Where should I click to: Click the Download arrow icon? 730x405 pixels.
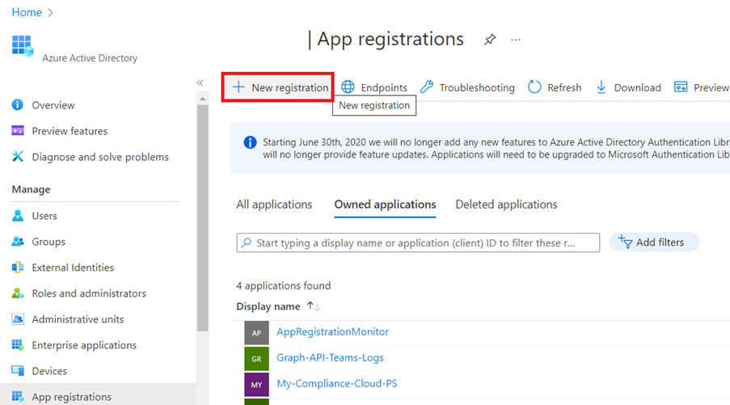click(x=601, y=87)
